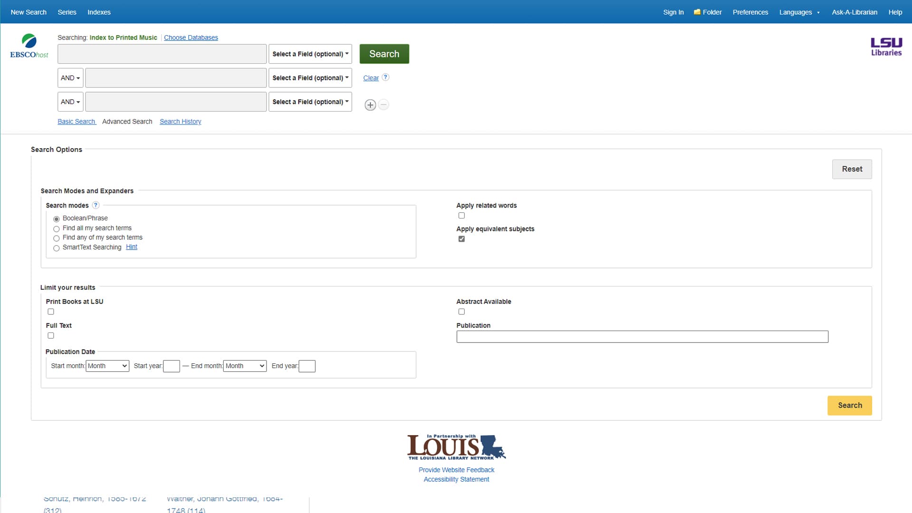Check Abstract Available limiter
The image size is (912, 513).
(x=461, y=312)
